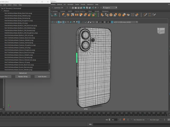Select the Glasses_Transmission.png file row
This screenshot has height=127, width=170.
[24, 60]
